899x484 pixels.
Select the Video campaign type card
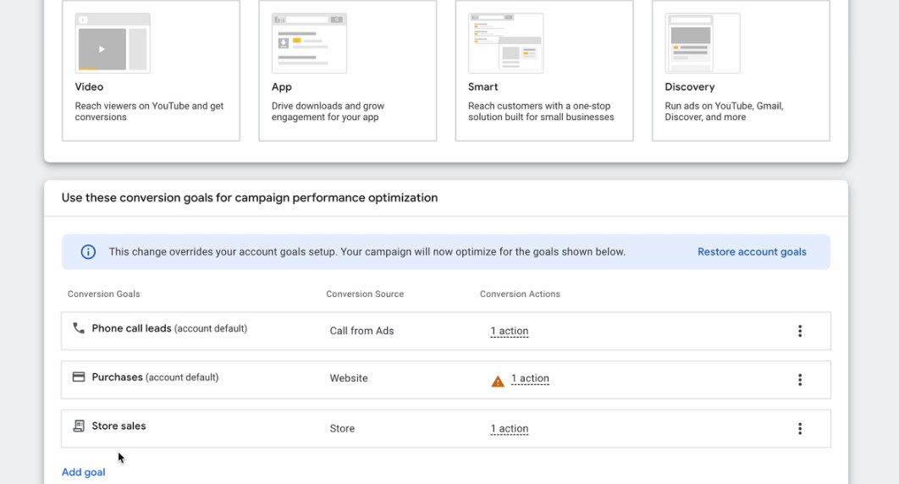click(151, 71)
